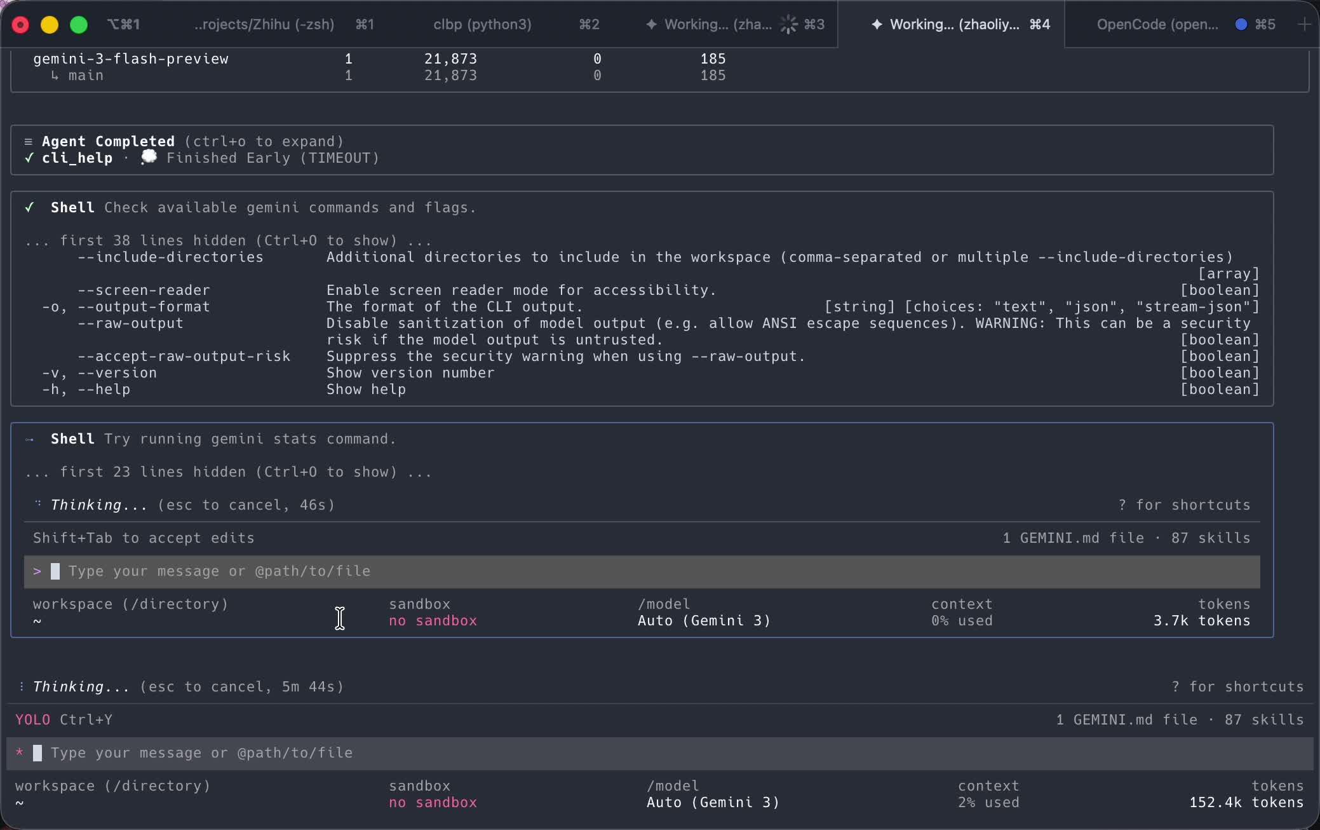Click 'Thinking... (esc to cancel, 46s)' status
This screenshot has height=830, width=1320.
(x=192, y=505)
